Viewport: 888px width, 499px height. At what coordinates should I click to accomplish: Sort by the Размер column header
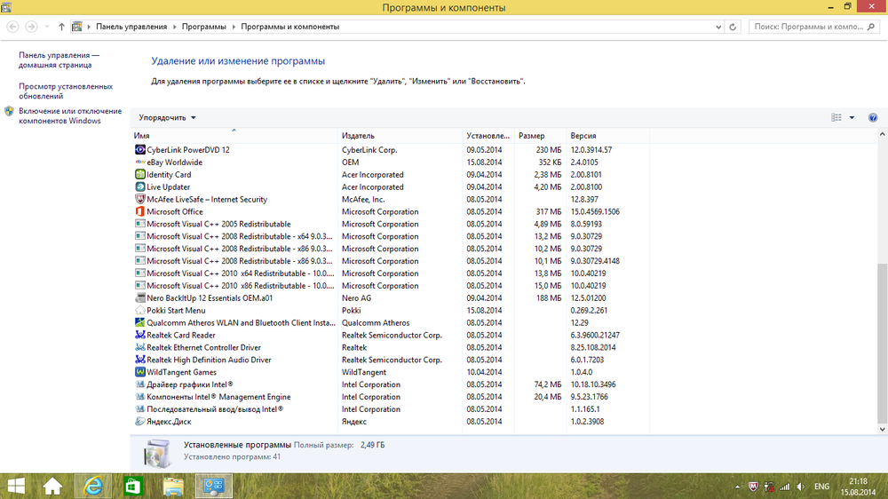(540, 135)
